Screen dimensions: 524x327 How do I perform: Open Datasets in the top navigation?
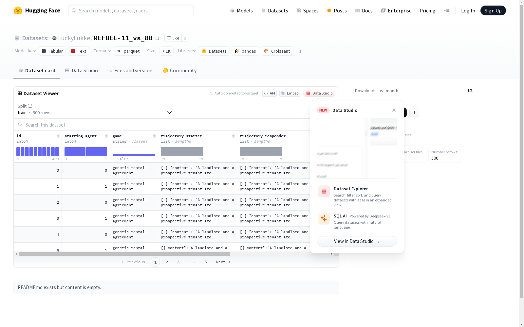pyautogui.click(x=274, y=10)
